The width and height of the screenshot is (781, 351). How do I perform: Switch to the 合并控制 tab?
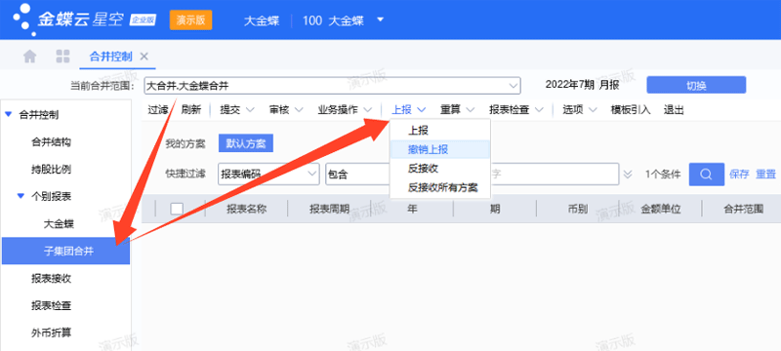110,57
